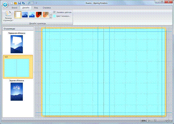Zoom in with the plus icon
The image size is (174, 124).
tap(168, 120)
